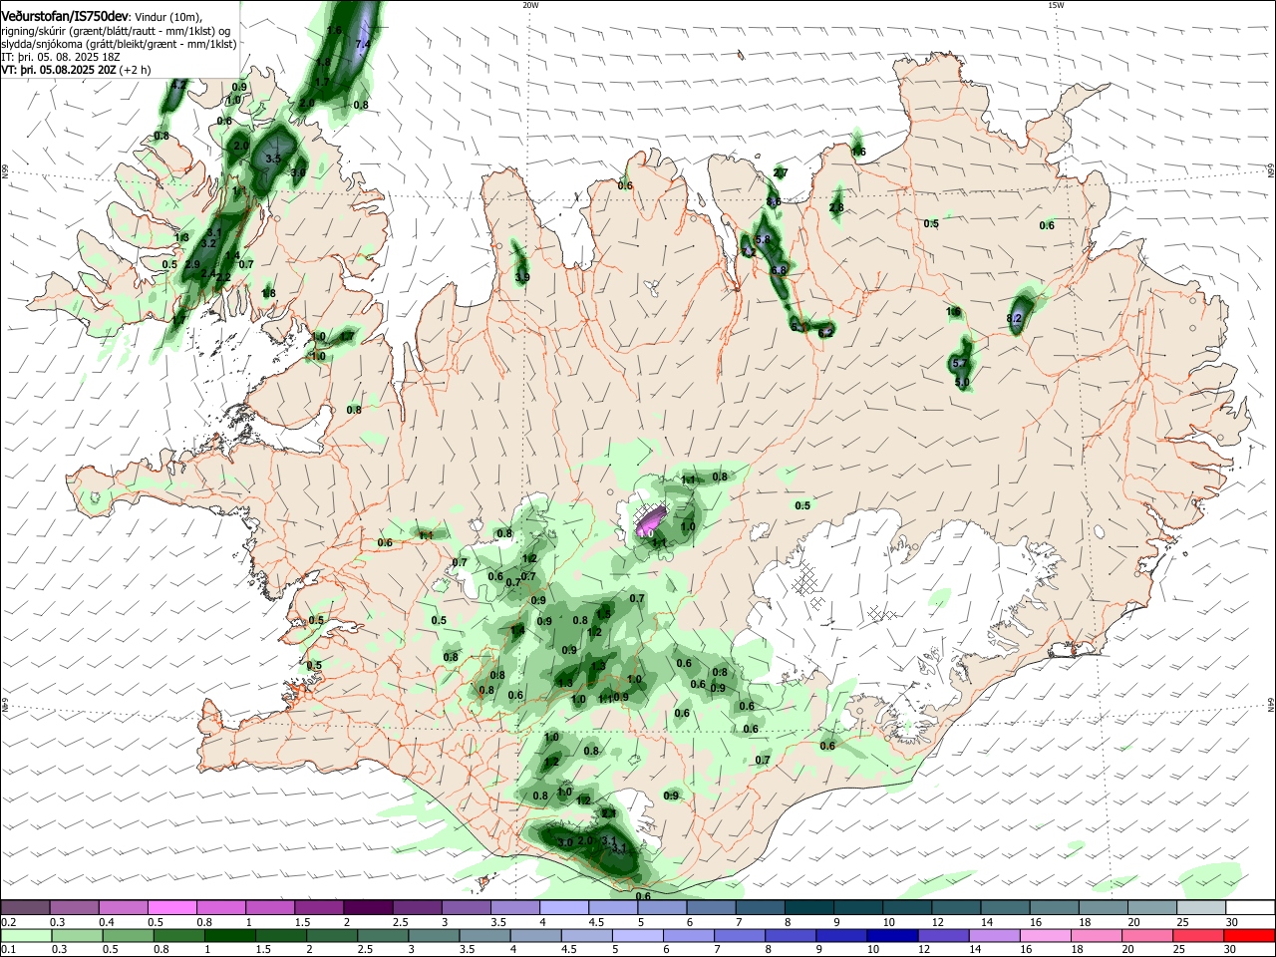Screen dimensions: 1276x957
Task: Click the valid time 'VT: þri. 05.08.2025 20Z (+2 h)'
Action: click(x=76, y=70)
